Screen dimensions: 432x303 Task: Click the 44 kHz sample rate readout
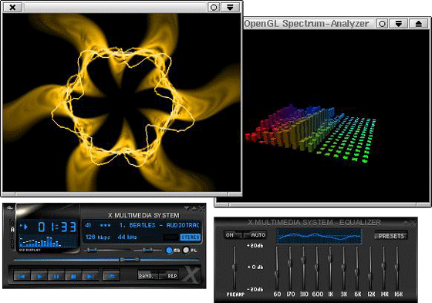coord(127,237)
